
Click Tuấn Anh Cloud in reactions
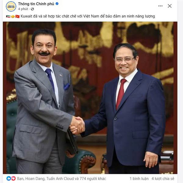click(60, 178)
